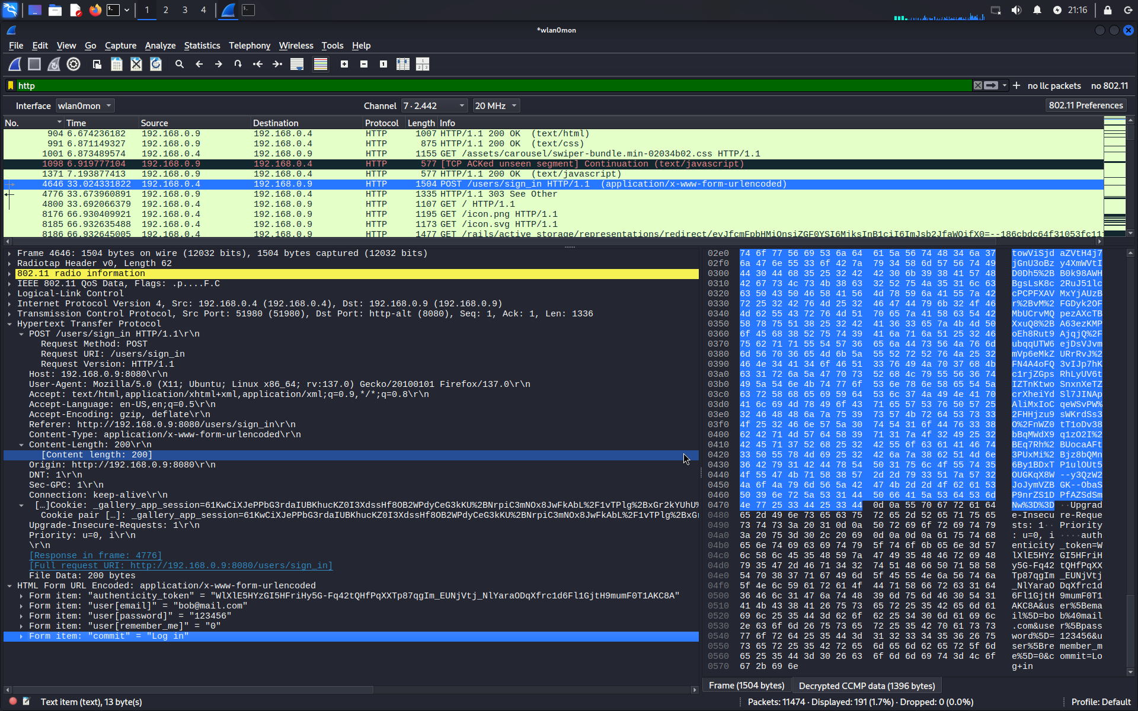The width and height of the screenshot is (1138, 711).
Task: Reload this capture file
Action: [156, 64]
